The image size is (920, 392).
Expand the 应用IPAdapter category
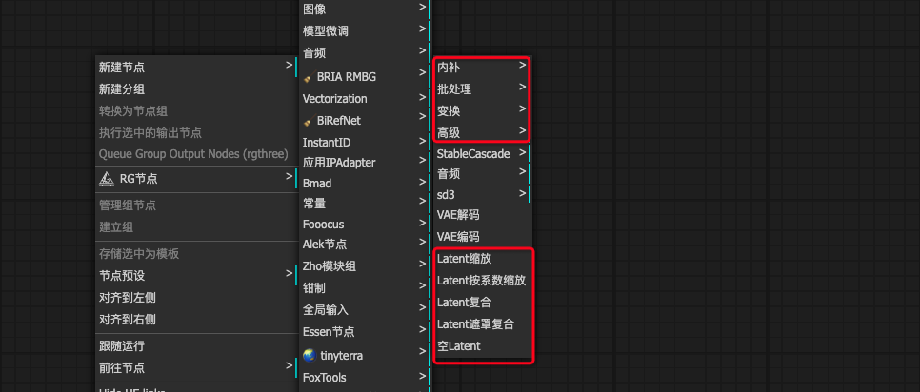coord(365,163)
